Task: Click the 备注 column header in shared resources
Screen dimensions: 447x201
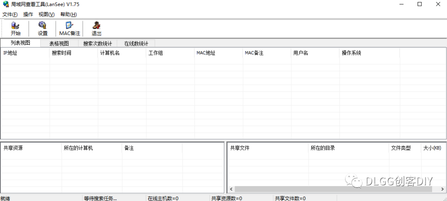Action: click(152, 148)
